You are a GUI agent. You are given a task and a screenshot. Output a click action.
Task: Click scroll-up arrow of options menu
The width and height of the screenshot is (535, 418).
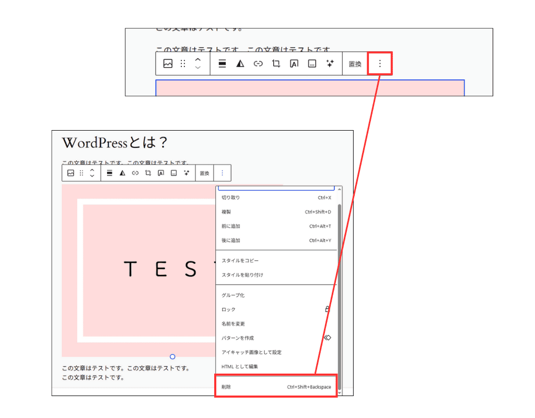pos(340,189)
